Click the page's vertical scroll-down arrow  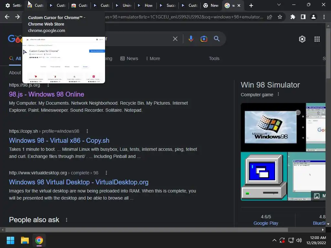pos(328,224)
